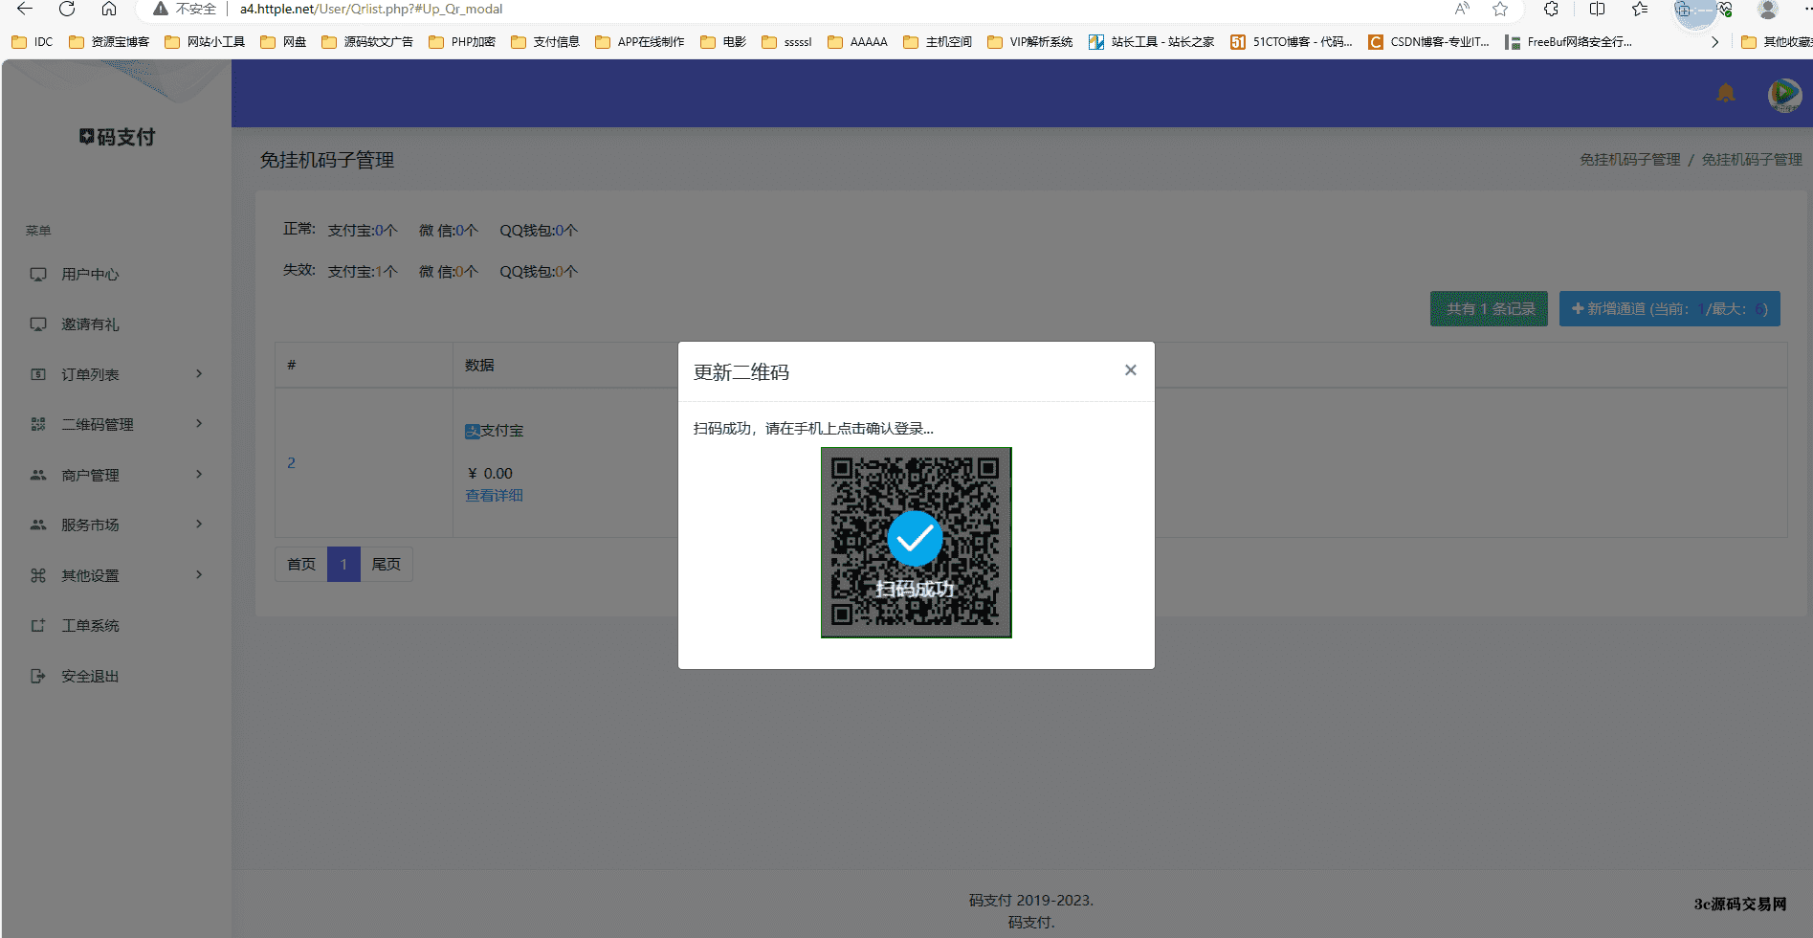
Task: Open 支付信息 bookmark folder
Action: (x=545, y=42)
